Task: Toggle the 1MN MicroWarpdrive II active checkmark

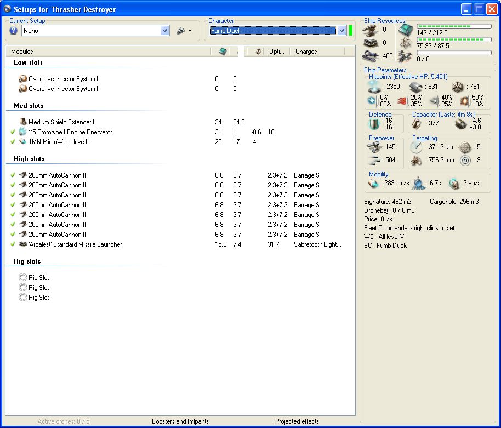Action: (13, 142)
